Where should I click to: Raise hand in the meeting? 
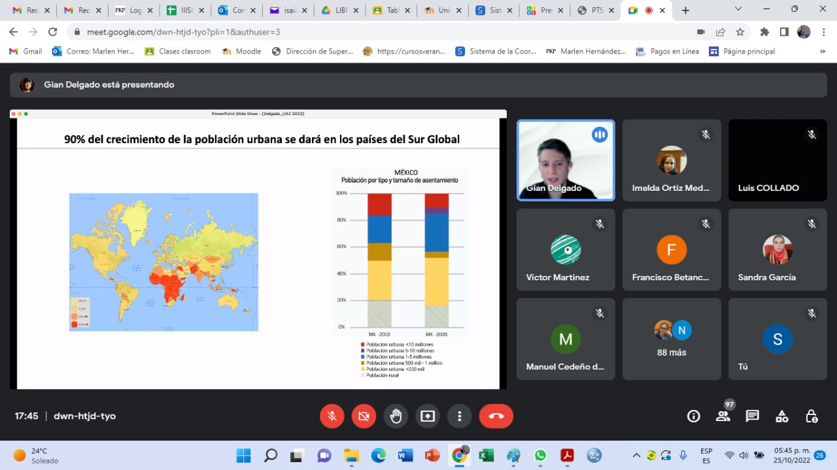pos(396,416)
